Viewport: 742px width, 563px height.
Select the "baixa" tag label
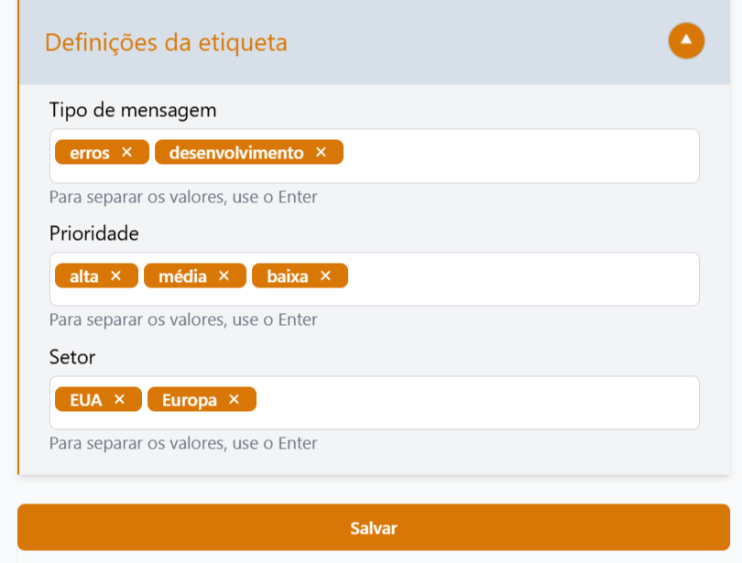(288, 276)
